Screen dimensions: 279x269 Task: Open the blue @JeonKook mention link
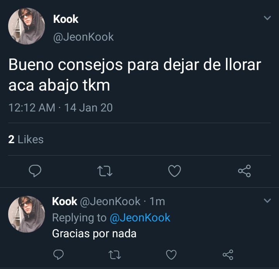140,218
